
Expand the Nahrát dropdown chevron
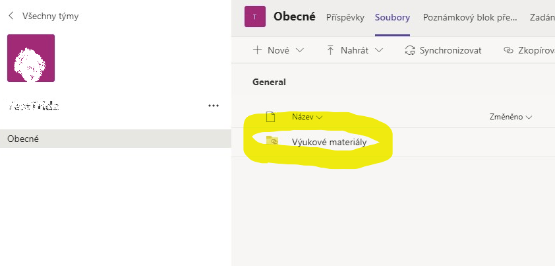[x=379, y=50]
